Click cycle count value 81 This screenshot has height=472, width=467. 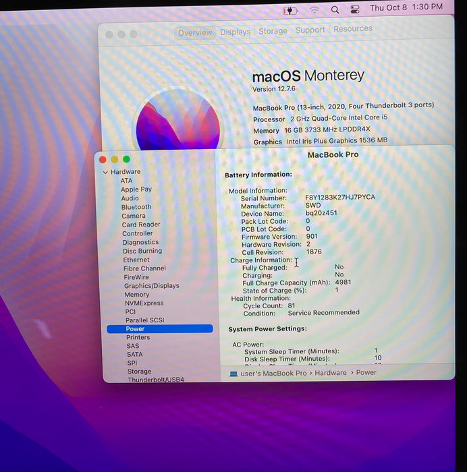pos(292,305)
